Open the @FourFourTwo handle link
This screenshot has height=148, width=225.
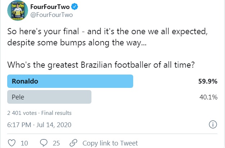(x=51, y=15)
